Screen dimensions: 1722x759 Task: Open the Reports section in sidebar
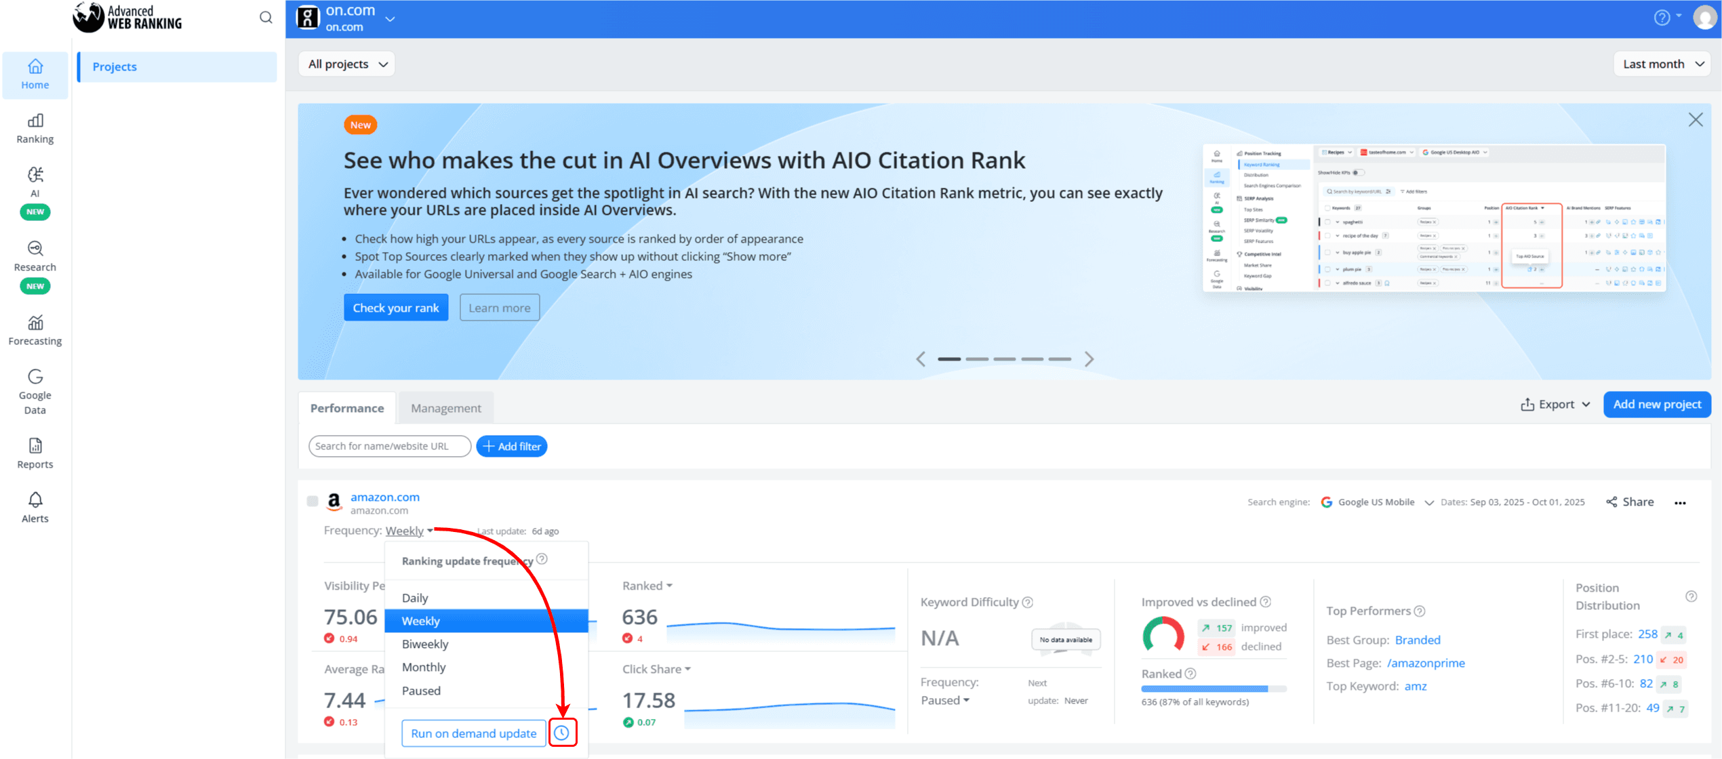coord(35,453)
